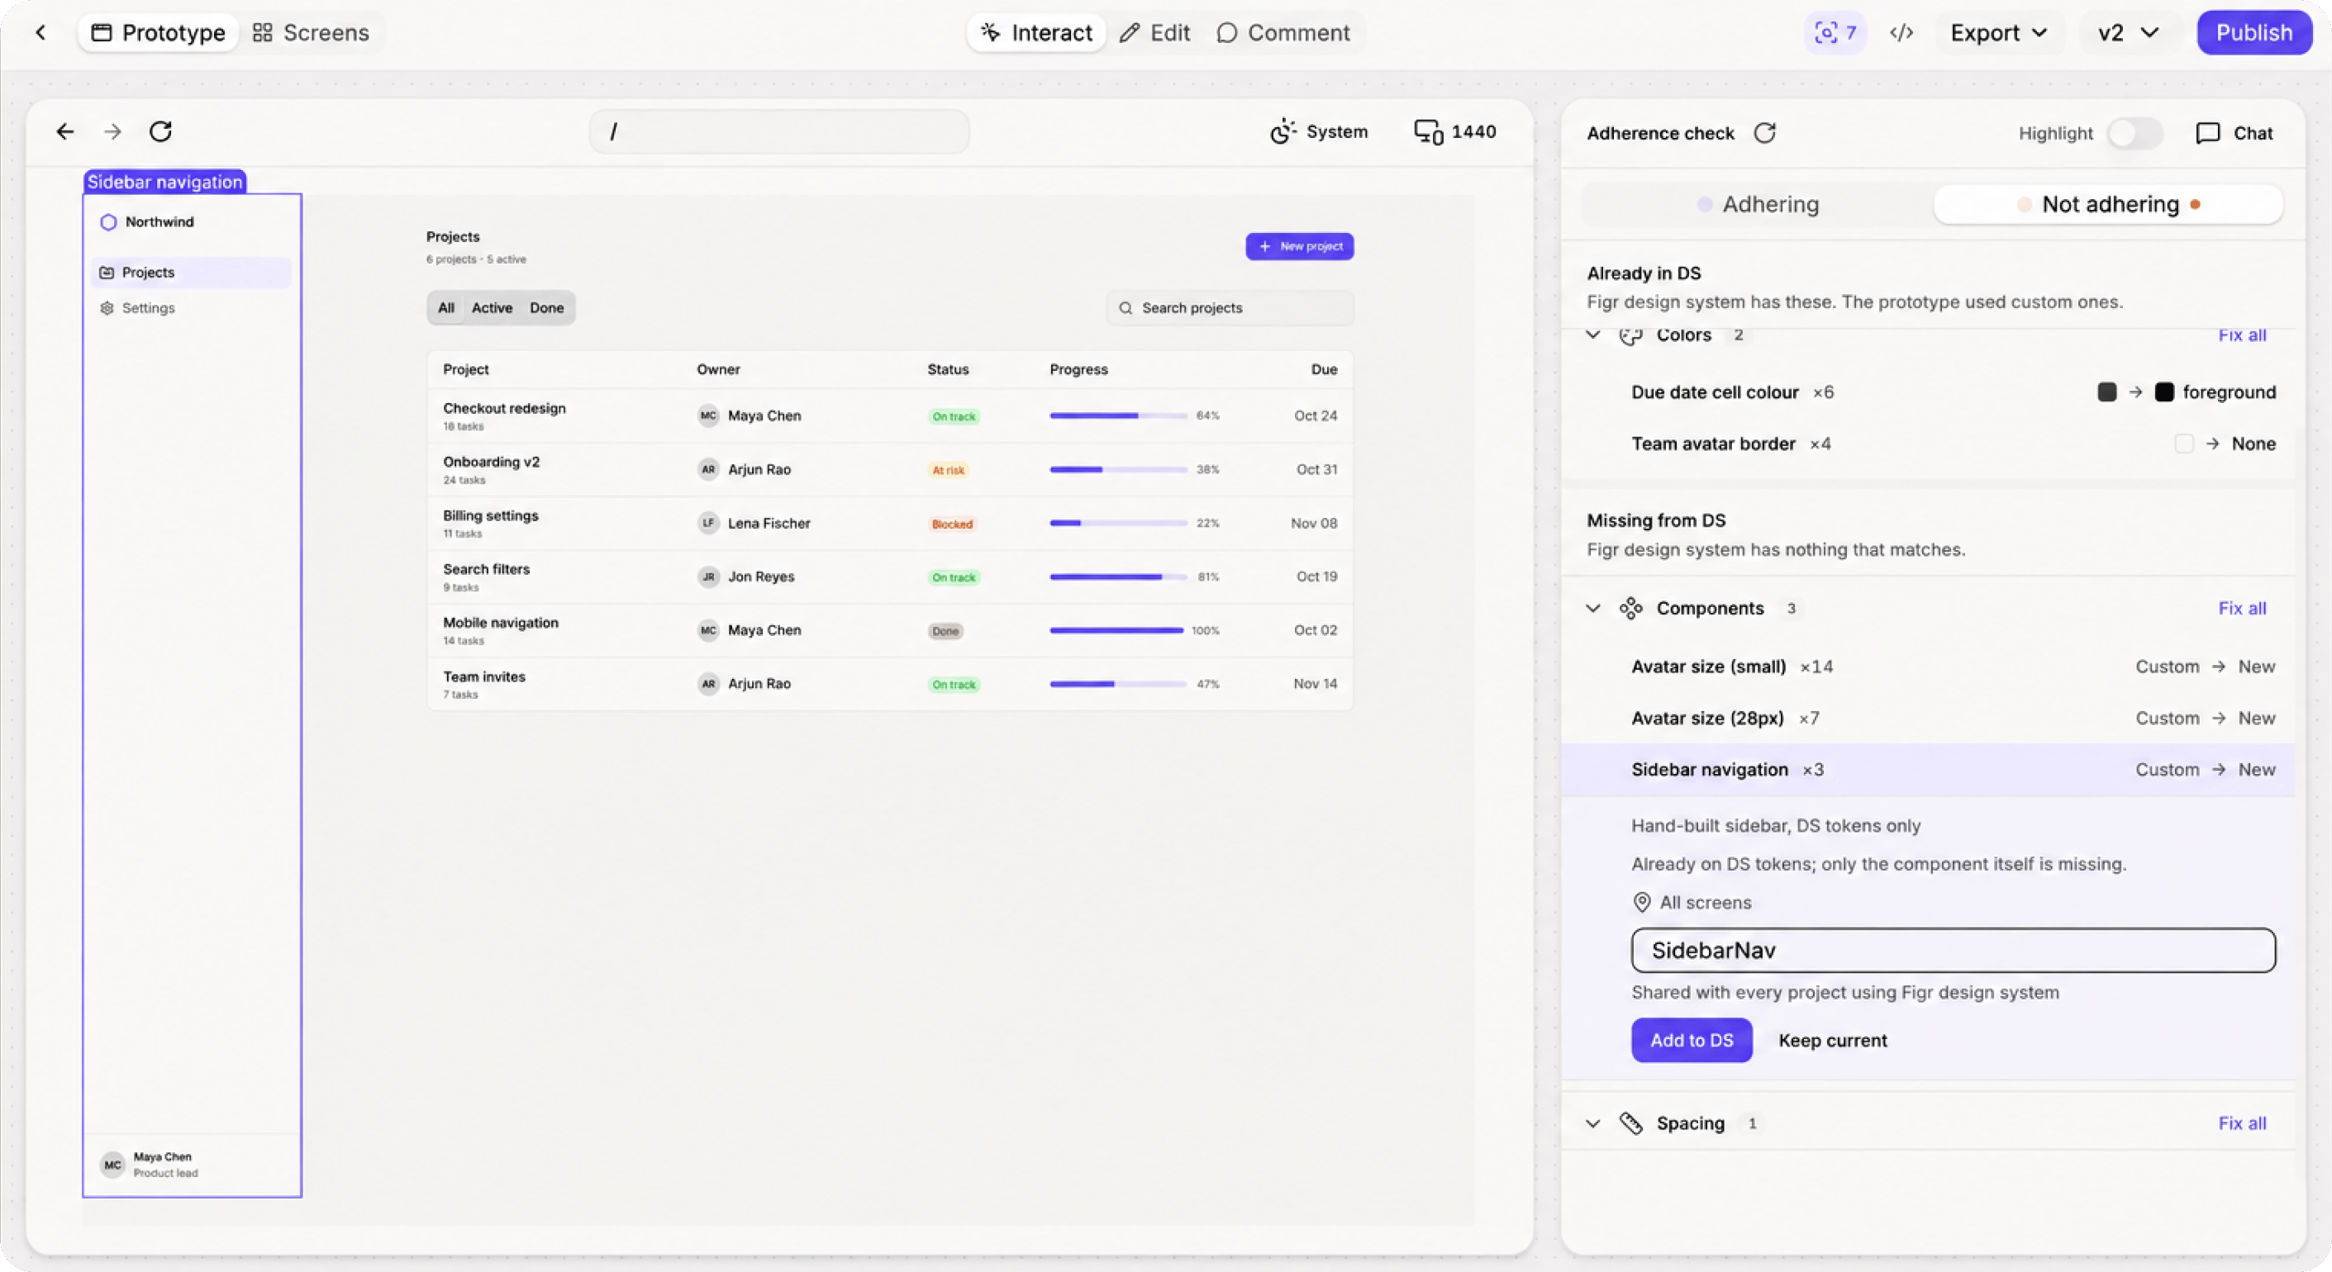The image size is (2332, 1272).
Task: Open the Adhering tab
Action: pos(1757,205)
